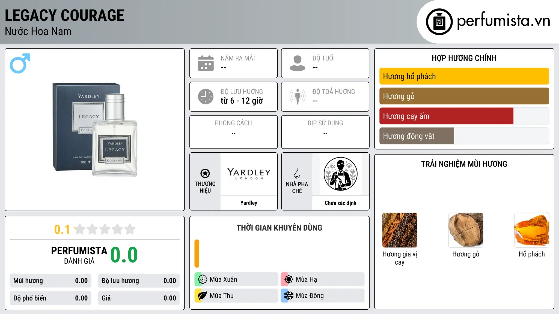Image resolution: width=559 pixels, height=314 pixels.
Task: Select the Hổ phách amber note image
Action: coord(532,230)
